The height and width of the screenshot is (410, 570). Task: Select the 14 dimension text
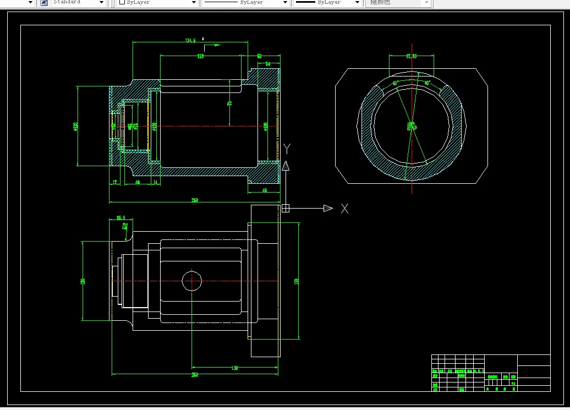[155, 182]
